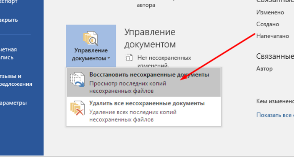Click the Создано property label
Image resolution: width=294 pixels, height=157 pixels.
tap(268, 24)
